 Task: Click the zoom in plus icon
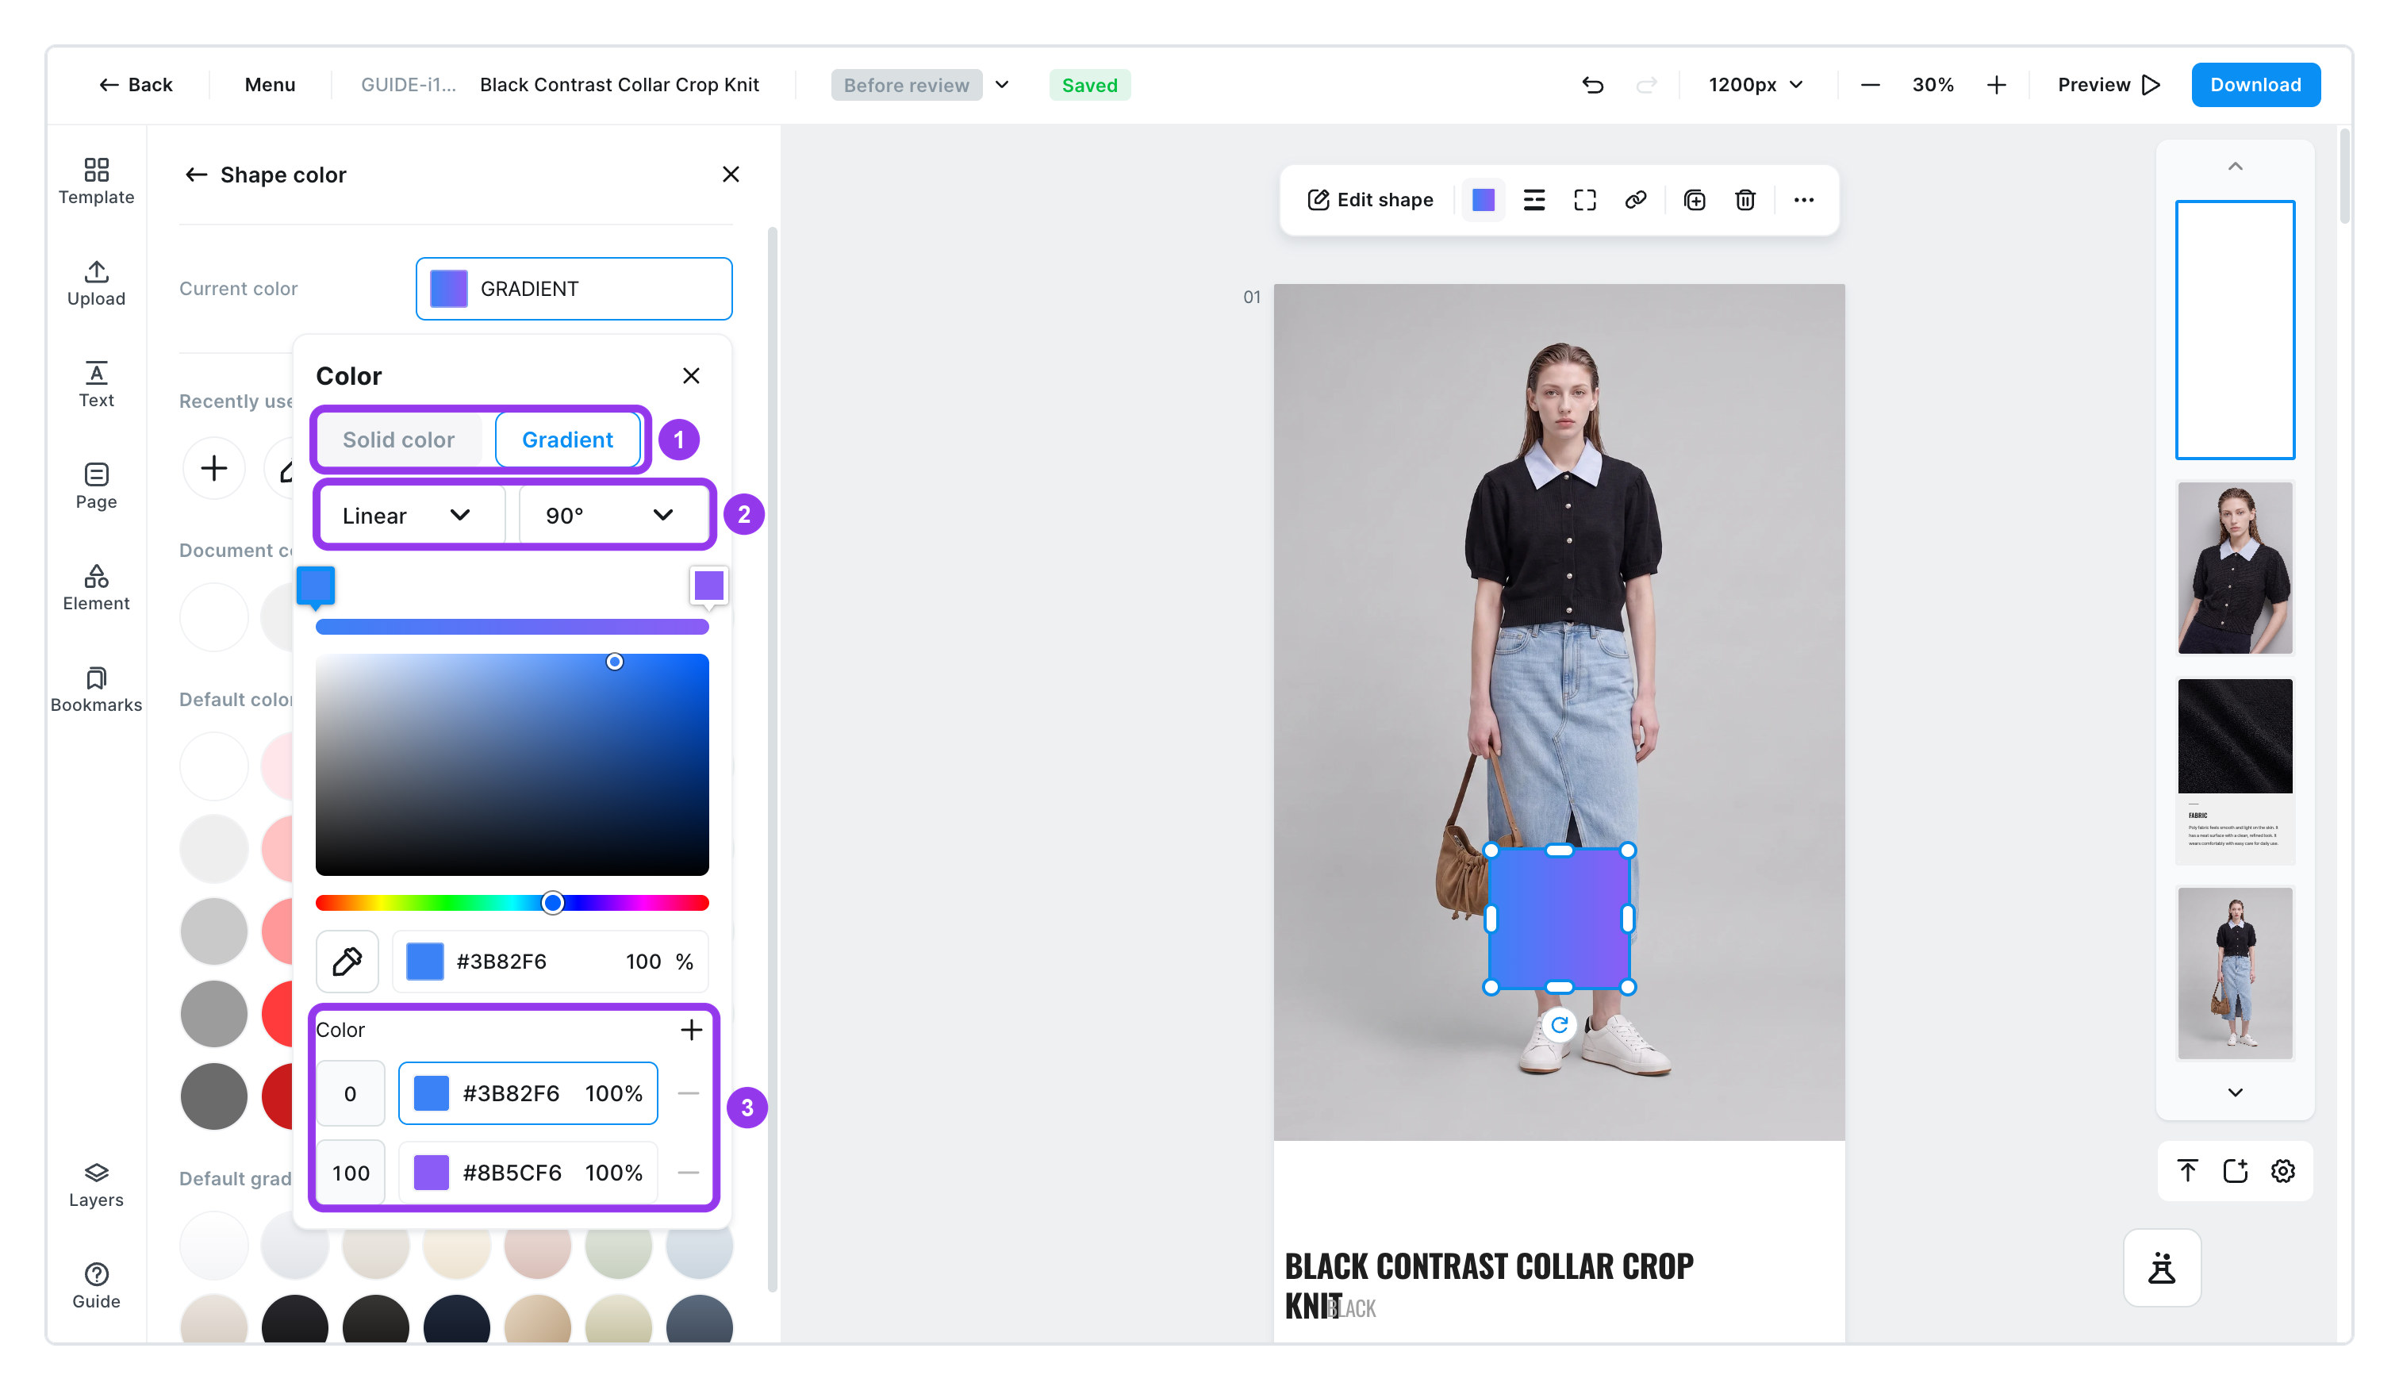[1996, 85]
